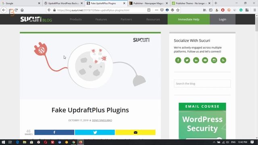
Task: Open WordPress Security email course banner
Action: 202,121
